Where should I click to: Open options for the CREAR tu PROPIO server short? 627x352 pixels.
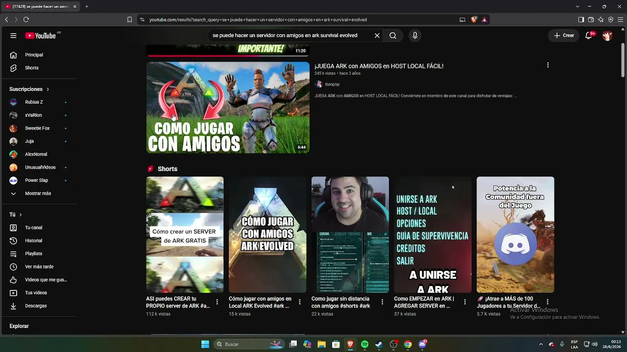point(217,302)
